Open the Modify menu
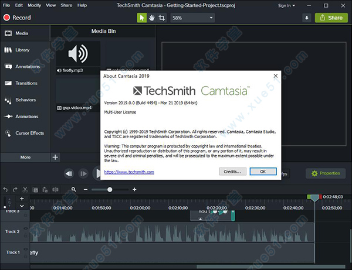Image resolution: width=352 pixels, height=270 pixels. 35,5
